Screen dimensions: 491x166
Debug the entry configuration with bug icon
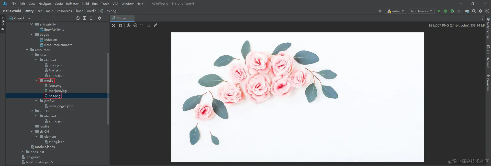pos(445,11)
